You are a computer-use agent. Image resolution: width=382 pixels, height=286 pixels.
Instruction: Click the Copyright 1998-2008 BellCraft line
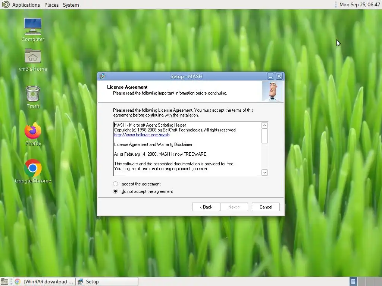pos(175,130)
